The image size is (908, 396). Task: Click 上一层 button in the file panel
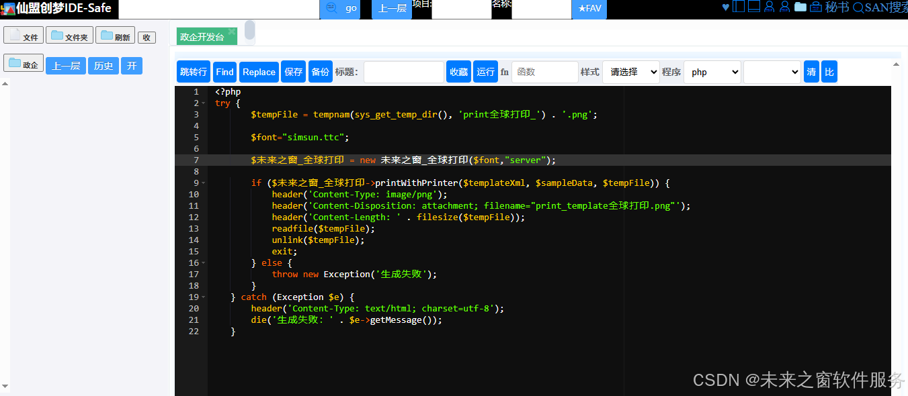coord(66,65)
